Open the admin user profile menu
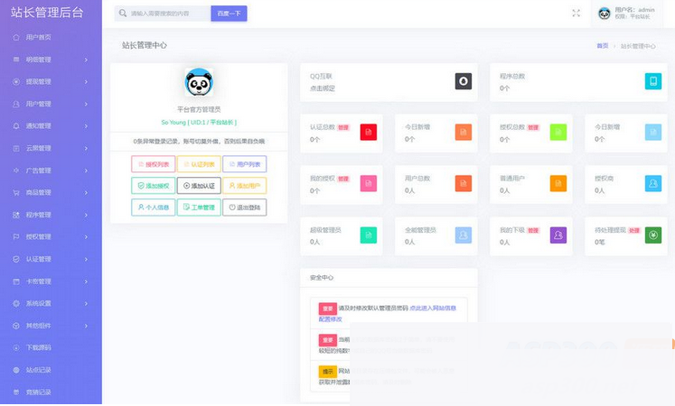The width and height of the screenshot is (675, 406). [633, 14]
